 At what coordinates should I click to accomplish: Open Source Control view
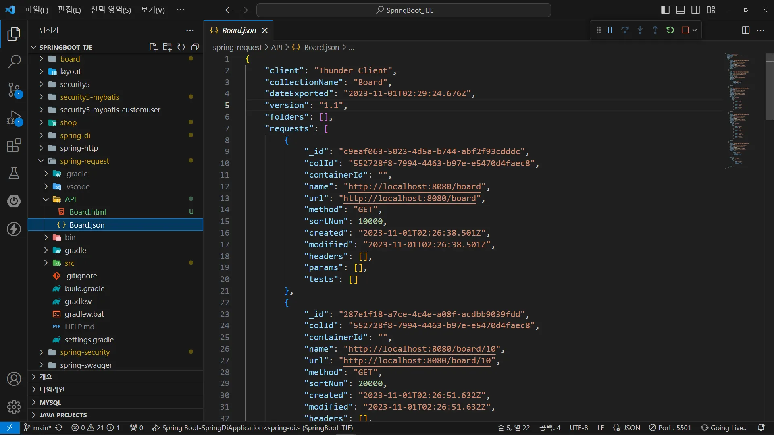pos(14,89)
